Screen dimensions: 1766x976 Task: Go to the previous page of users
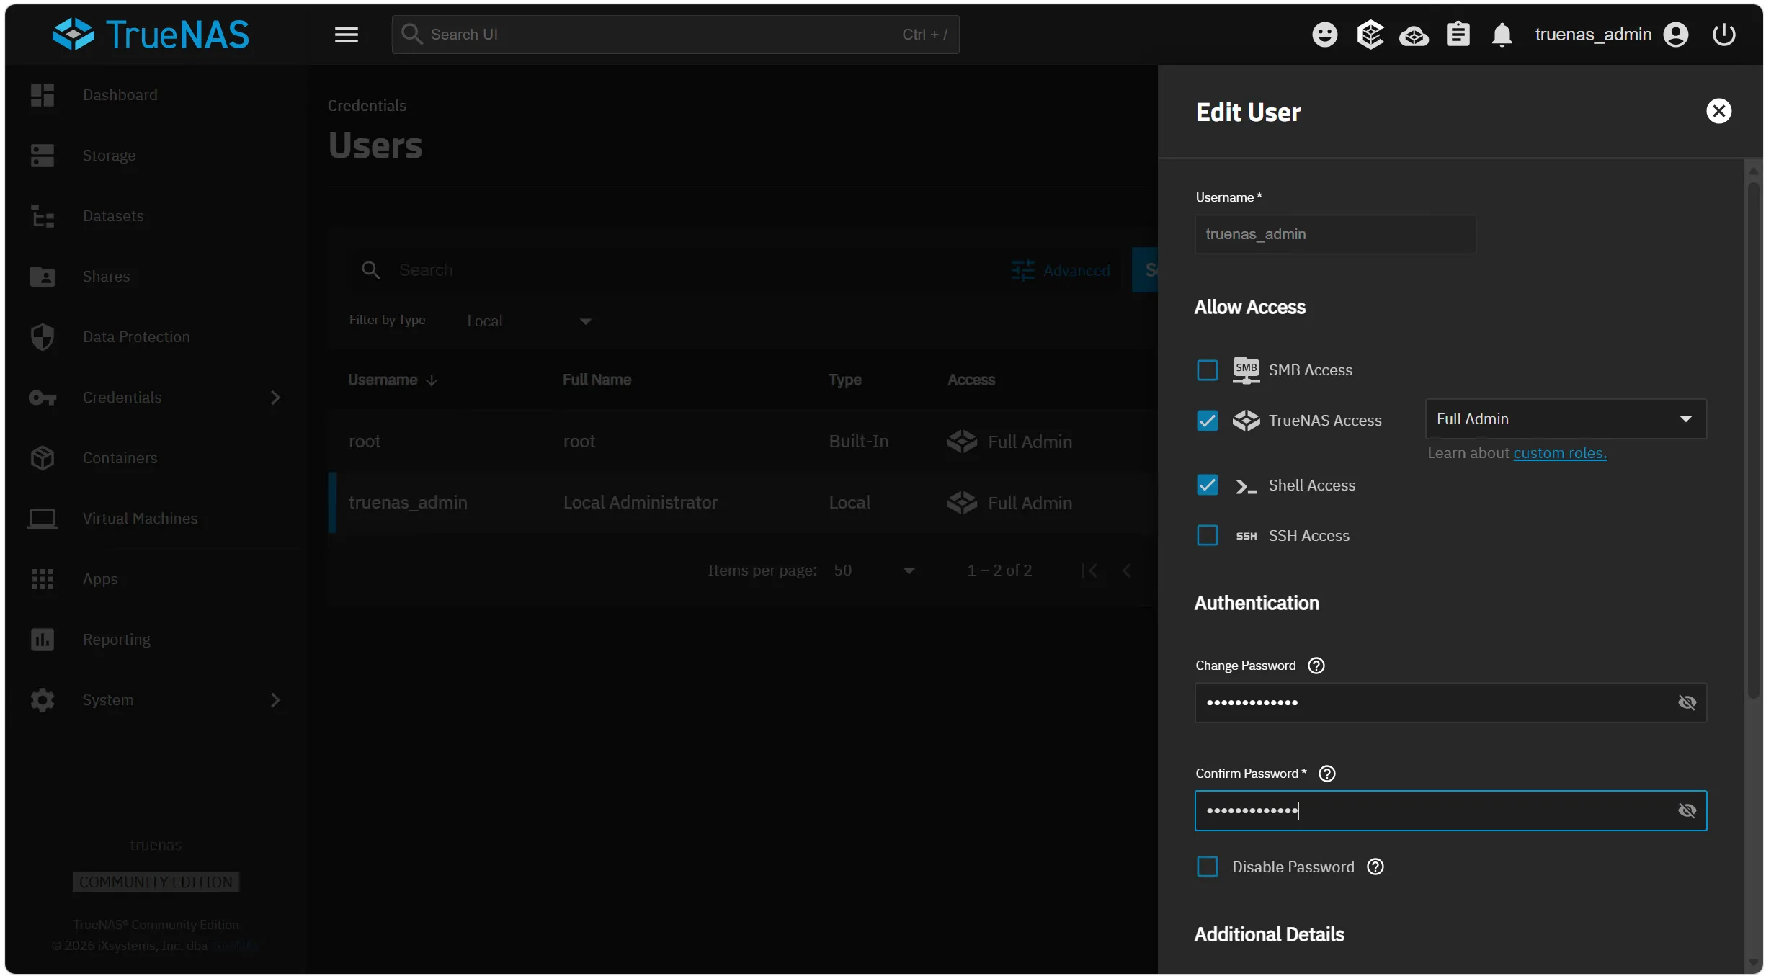(1127, 570)
